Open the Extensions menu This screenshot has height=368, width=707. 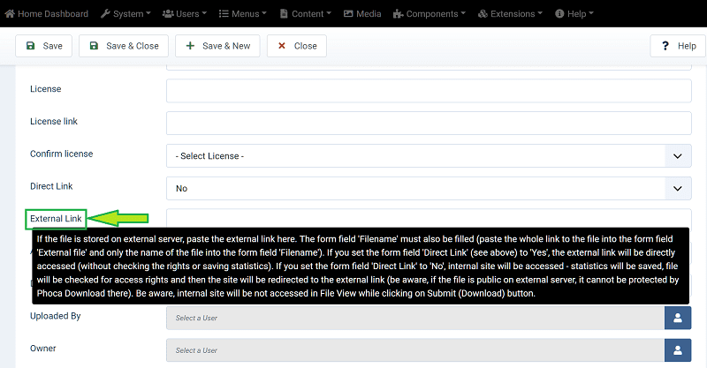click(x=522, y=14)
